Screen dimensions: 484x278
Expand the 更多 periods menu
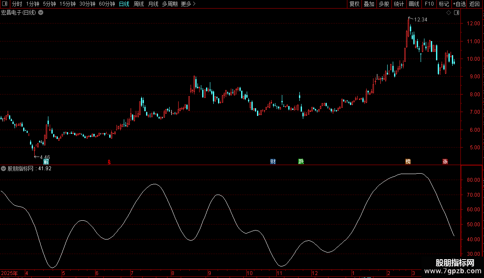pos(188,4)
